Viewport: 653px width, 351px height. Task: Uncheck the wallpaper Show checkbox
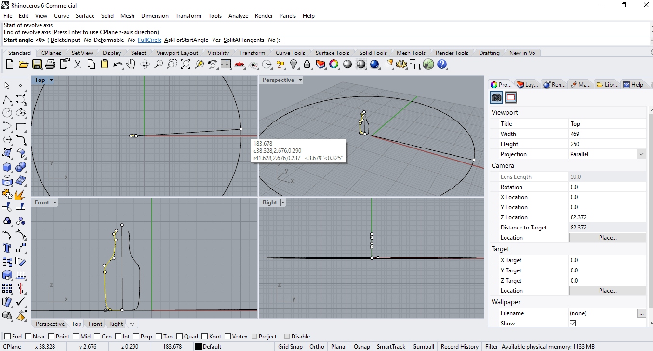[x=573, y=324]
